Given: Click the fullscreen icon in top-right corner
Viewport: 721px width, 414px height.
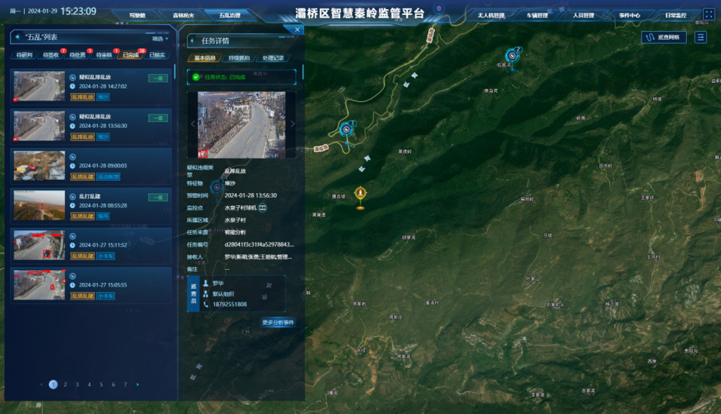Looking at the screenshot, I should (708, 14).
